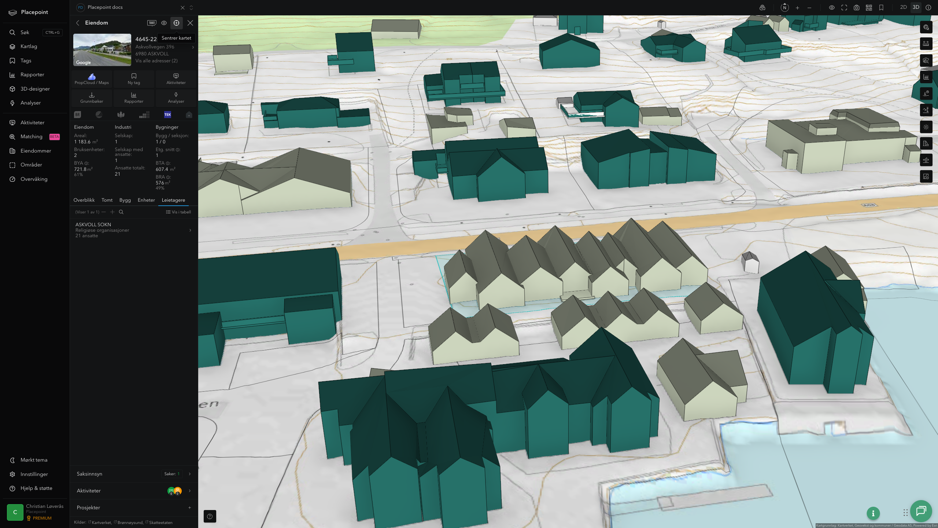This screenshot has height=528, width=938.
Task: Click Vis i tabell button
Action: (x=178, y=212)
